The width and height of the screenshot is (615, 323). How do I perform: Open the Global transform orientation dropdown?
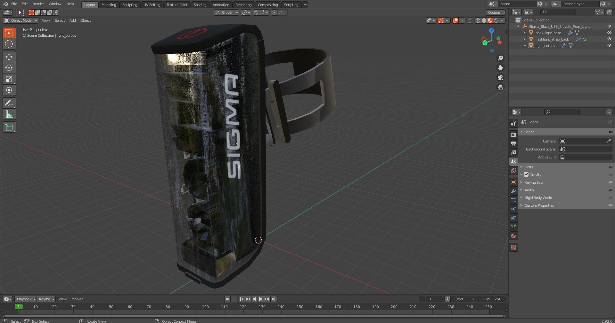click(226, 12)
